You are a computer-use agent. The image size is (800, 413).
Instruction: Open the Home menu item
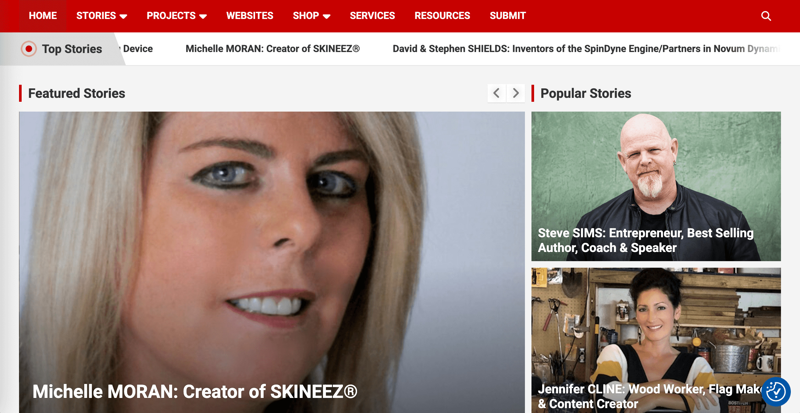[43, 16]
